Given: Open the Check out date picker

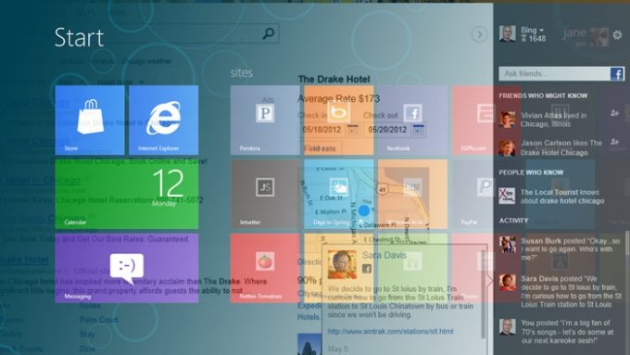Looking at the screenshot, I should coord(418,130).
